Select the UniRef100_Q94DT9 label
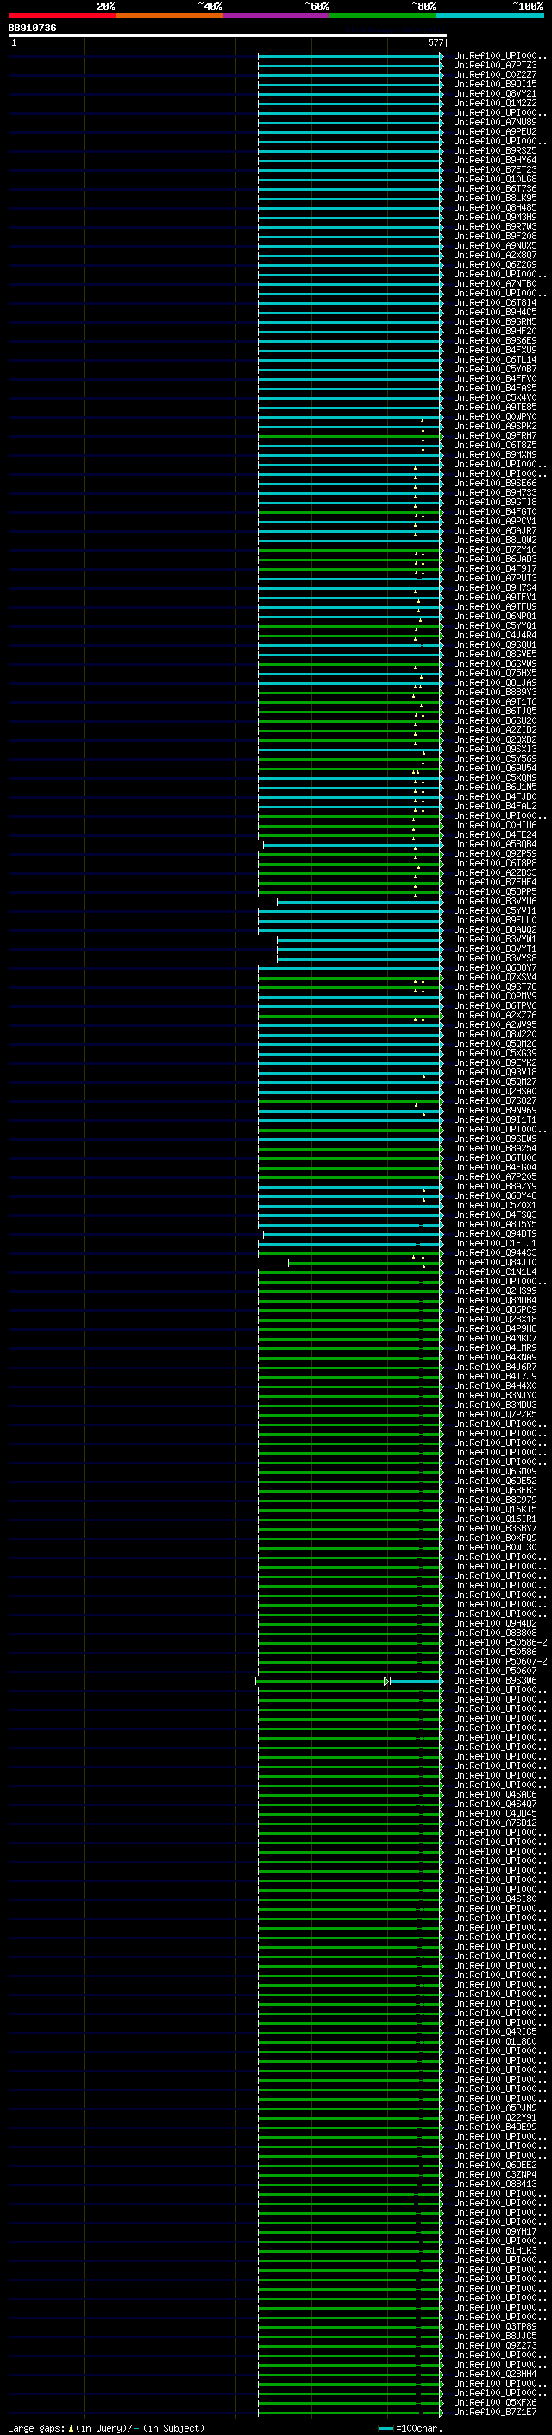The height and width of the screenshot is (2435, 552). click(x=494, y=1233)
